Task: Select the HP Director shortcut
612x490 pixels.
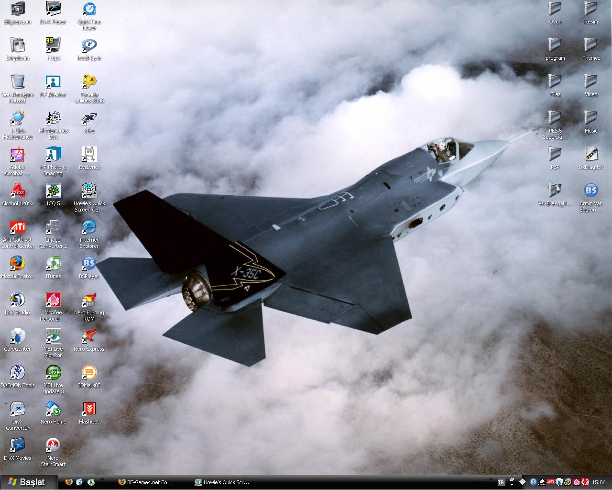Action: (53, 86)
